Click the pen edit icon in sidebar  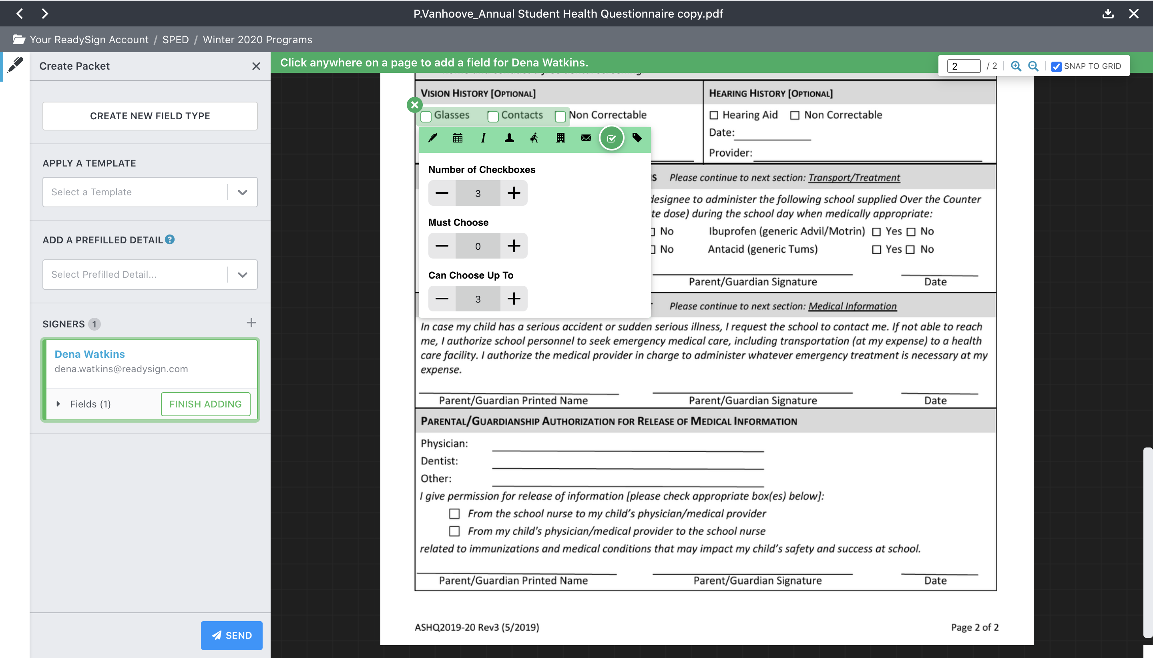pyautogui.click(x=15, y=66)
